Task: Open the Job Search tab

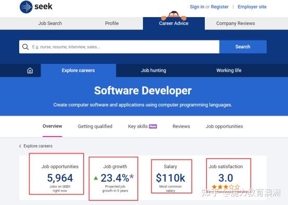Action: point(50,23)
